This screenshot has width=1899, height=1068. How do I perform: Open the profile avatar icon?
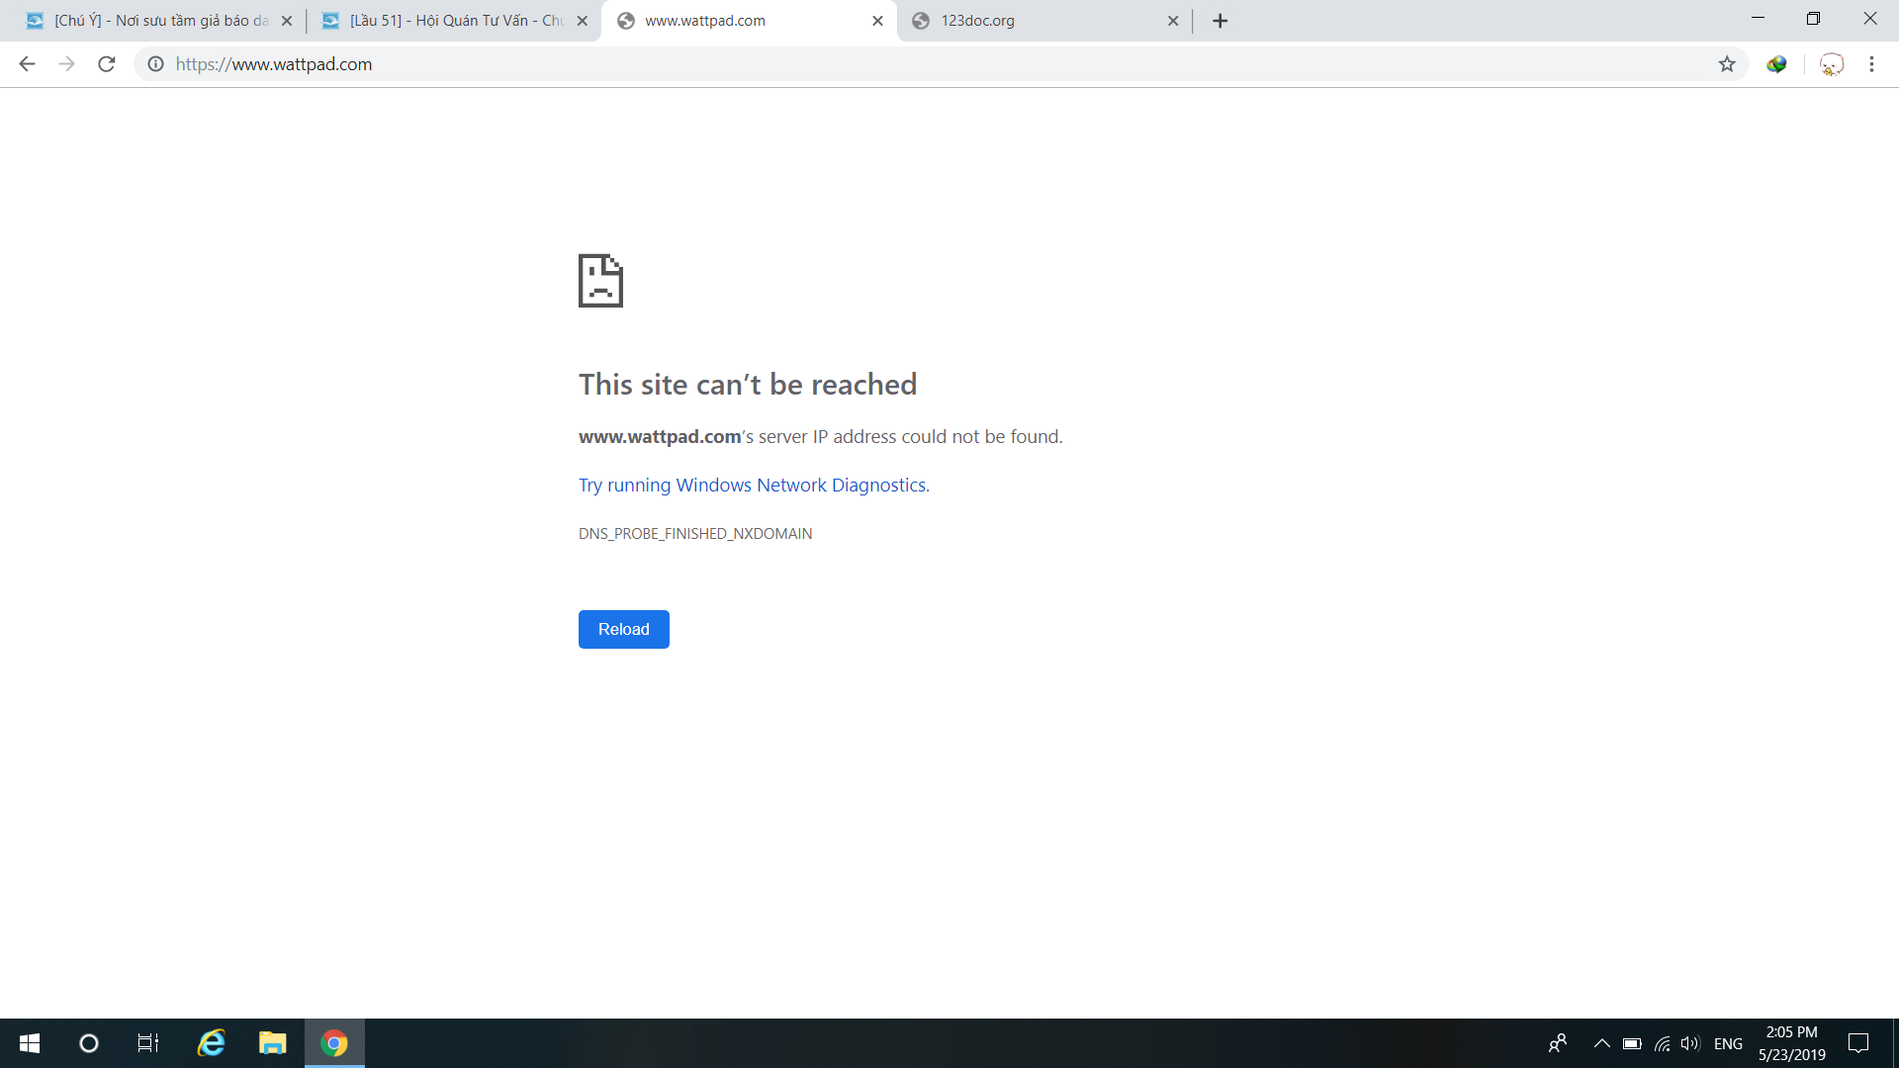pos(1831,64)
